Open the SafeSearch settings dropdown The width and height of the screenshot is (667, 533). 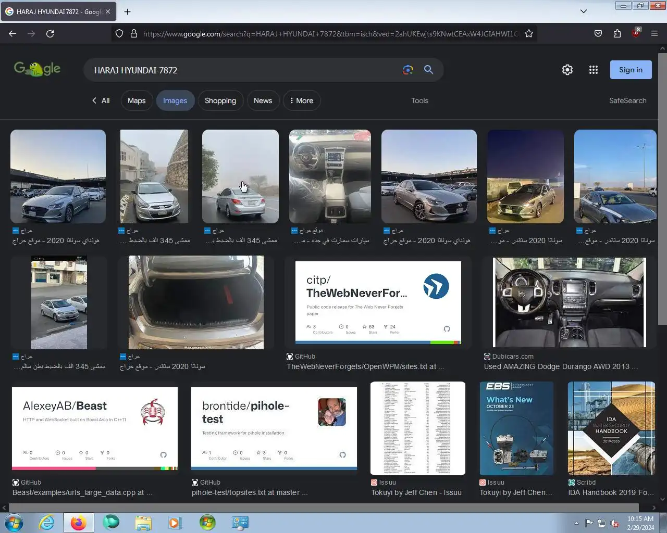(x=627, y=100)
